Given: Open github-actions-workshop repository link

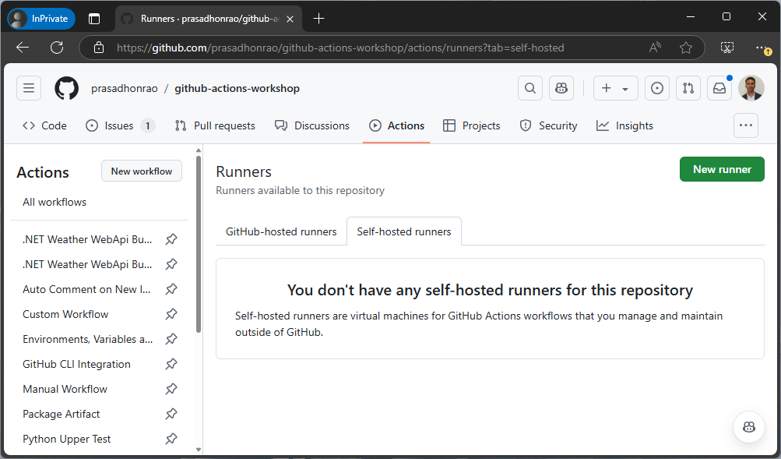Looking at the screenshot, I should coord(237,88).
